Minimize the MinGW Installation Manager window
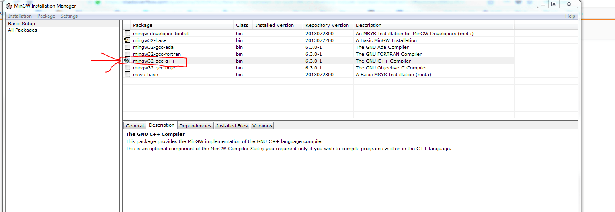The image size is (615, 212). click(x=543, y=4)
